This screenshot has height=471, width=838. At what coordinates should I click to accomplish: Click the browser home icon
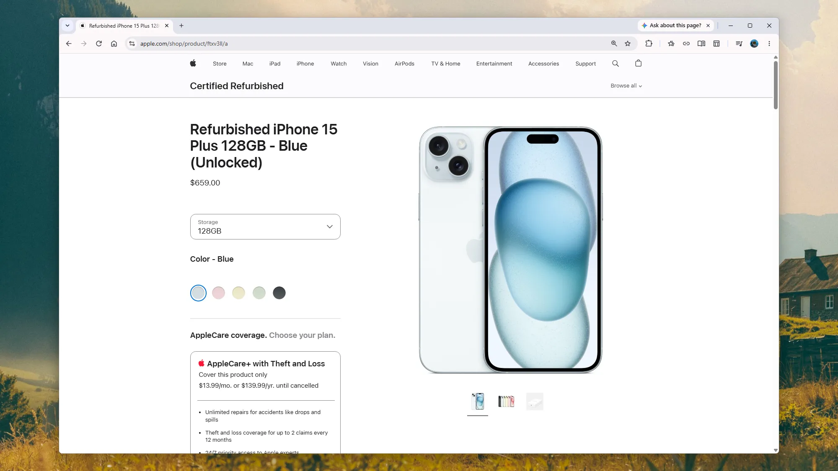[x=114, y=44]
